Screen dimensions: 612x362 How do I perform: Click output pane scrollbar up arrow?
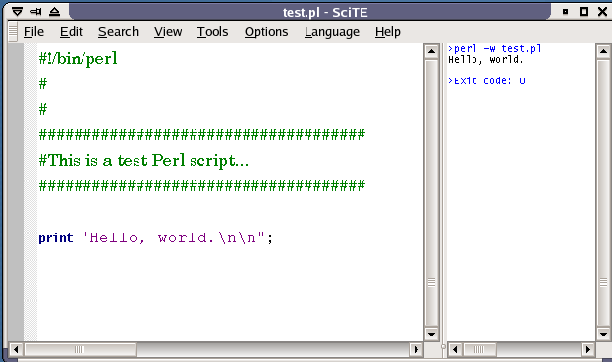pos(603,51)
